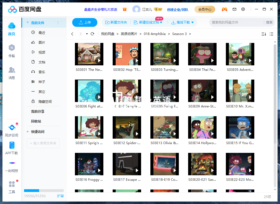Switch the file view mode to list

(271, 34)
